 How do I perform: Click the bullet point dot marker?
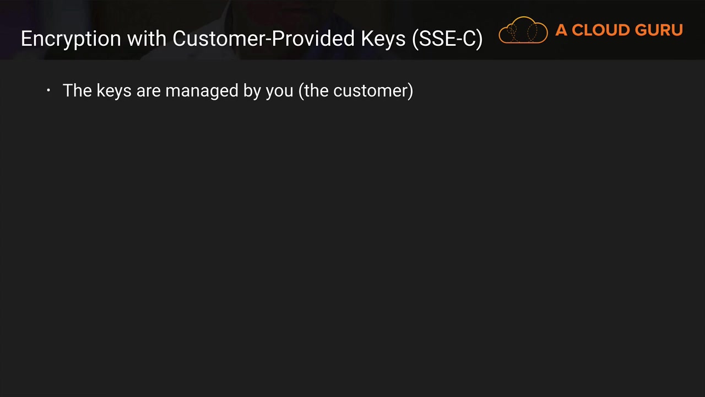48,90
